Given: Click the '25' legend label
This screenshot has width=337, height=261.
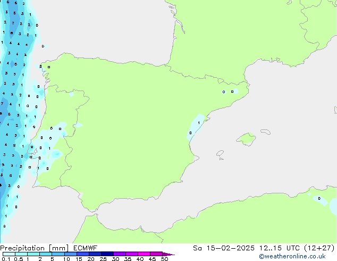Looking at the screenshot, I should 103,259.
